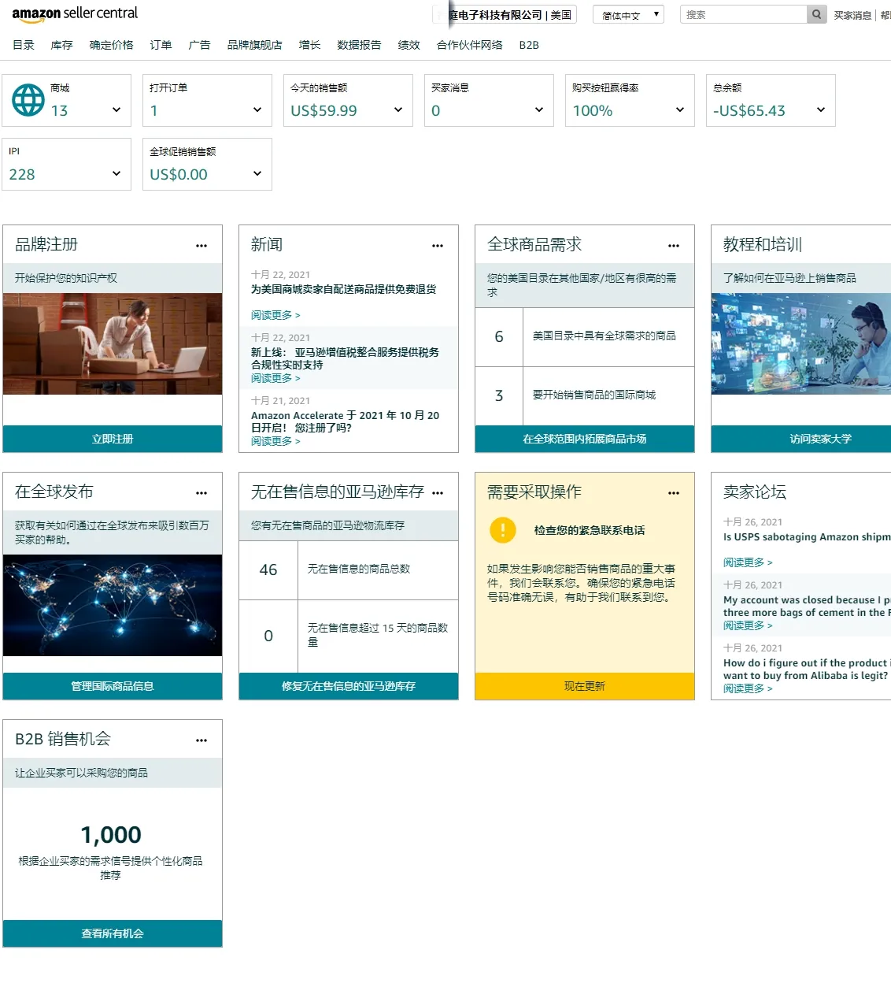Screen dimensions: 891x987
Task: Click the 美国目录中具有全球需求的商品 row
Action: (585, 337)
